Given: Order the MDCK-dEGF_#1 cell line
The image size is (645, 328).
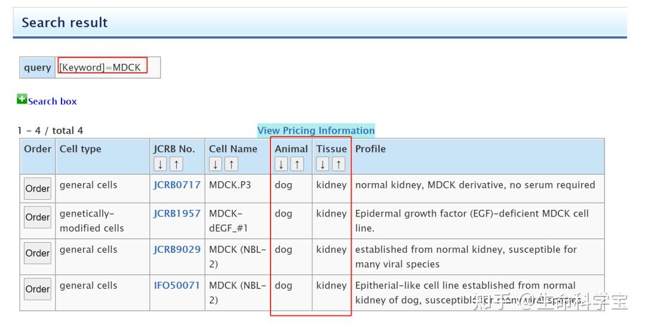Looking at the screenshot, I should 37,217.
